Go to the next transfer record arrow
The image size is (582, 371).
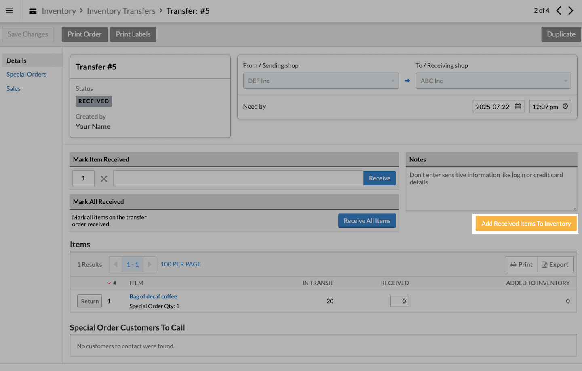tap(571, 10)
